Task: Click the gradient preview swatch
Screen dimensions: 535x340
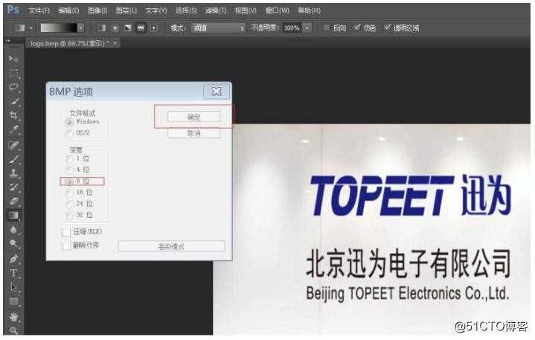Action: tap(59, 28)
